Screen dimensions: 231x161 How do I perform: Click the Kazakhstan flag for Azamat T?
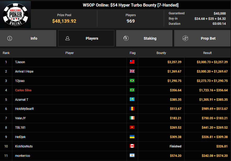132,100
